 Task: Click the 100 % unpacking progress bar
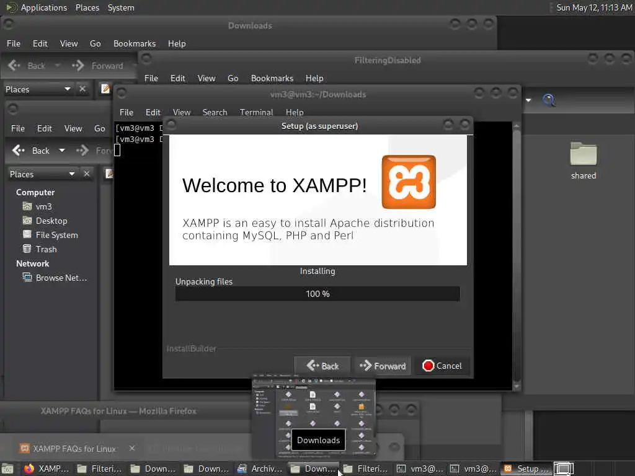[317, 294]
